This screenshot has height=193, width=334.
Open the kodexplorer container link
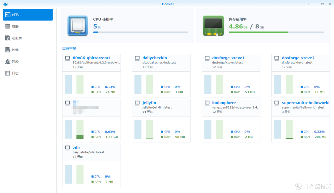pos(224,103)
